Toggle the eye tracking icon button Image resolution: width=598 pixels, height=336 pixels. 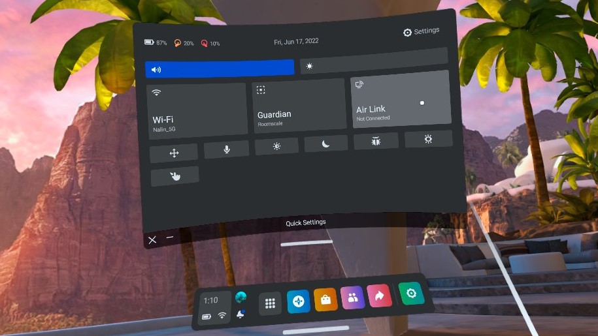pyautogui.click(x=428, y=139)
